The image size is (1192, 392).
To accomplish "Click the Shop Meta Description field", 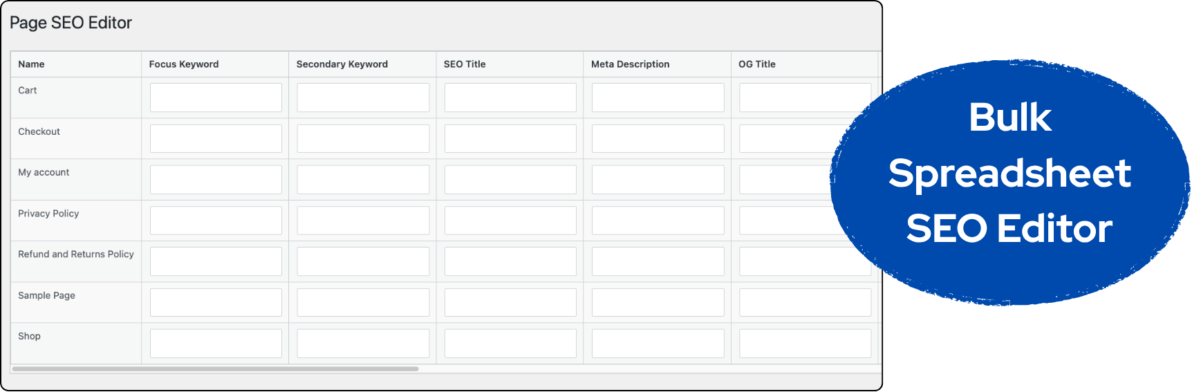I will 658,344.
